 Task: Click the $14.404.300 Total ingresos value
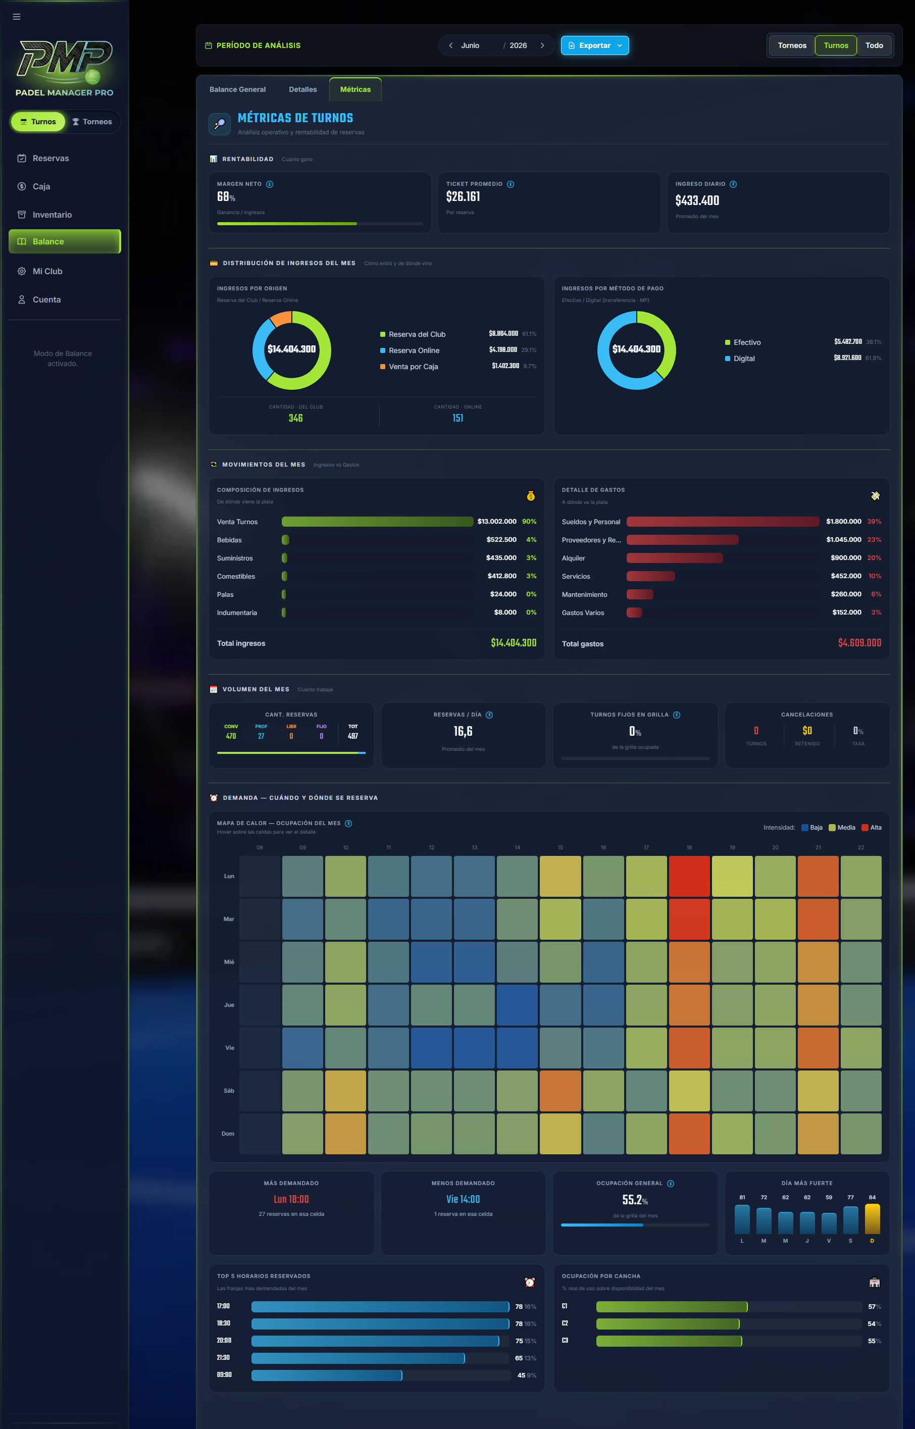click(x=514, y=643)
